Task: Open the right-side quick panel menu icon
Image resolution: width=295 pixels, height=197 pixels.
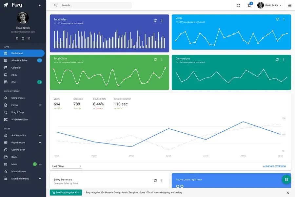Action: coord(289,5)
